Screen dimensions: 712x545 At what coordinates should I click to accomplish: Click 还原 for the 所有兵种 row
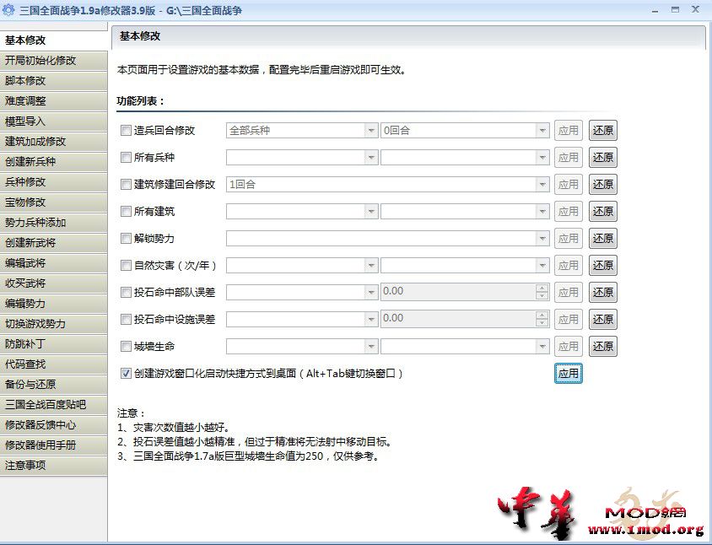click(602, 157)
